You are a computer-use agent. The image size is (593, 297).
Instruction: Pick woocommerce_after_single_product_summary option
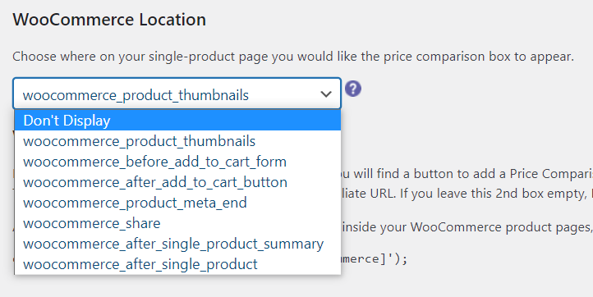[177, 244]
